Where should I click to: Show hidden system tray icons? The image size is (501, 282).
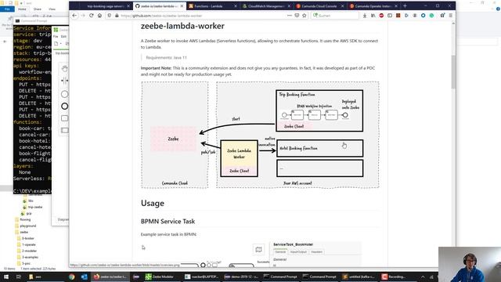pyautogui.click(x=423, y=277)
